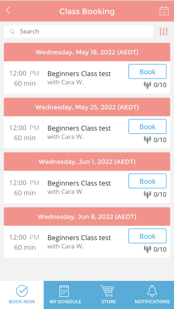The width and height of the screenshot is (174, 309).
Task: Tap attendees icon for Jun 1 class
Action: click(147, 194)
